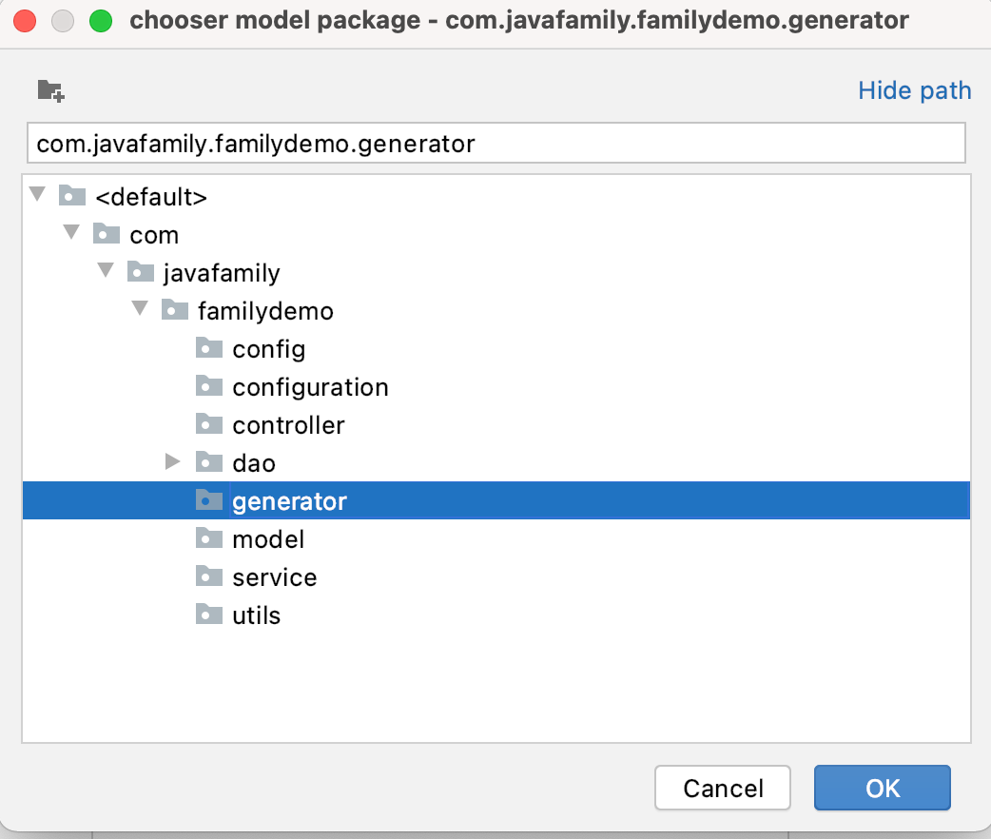Click the package path text field
The height and width of the screenshot is (839, 991).
[x=495, y=144]
